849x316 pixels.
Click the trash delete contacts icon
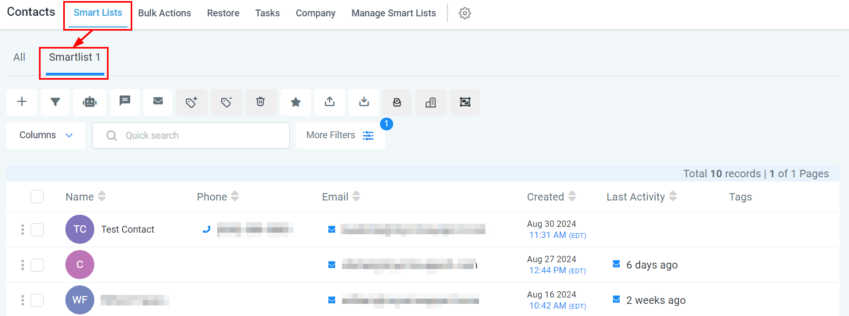click(260, 102)
